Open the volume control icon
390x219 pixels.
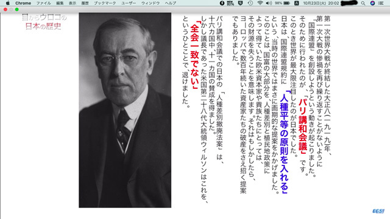coord(269,3)
